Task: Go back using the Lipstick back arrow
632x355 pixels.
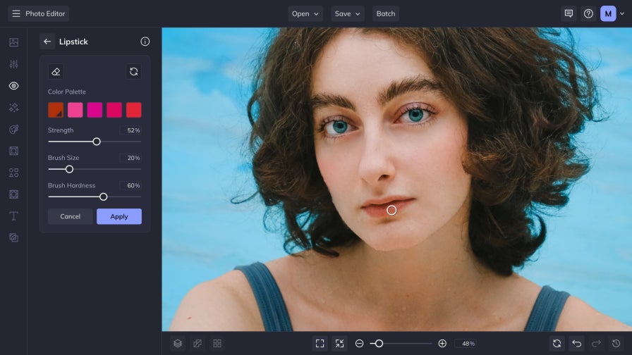Action: (47, 42)
